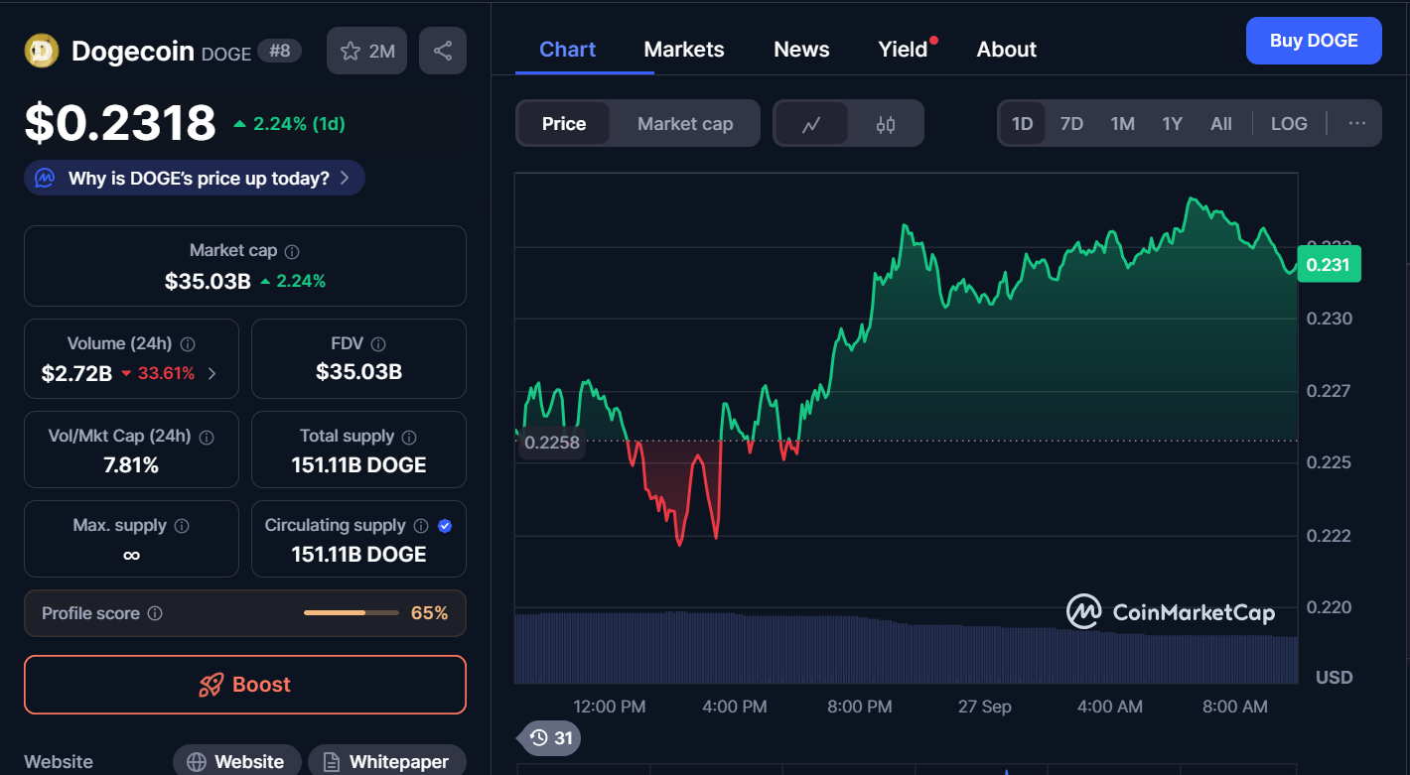Click the 7.81% Vol/Mkt Cap value
The width and height of the screenshot is (1410, 775).
click(x=131, y=465)
